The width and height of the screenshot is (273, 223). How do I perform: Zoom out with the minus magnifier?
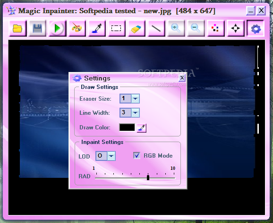196,28
